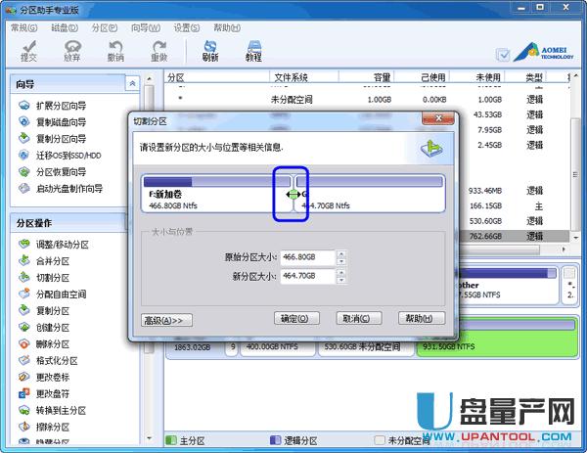The height and width of the screenshot is (453, 587).
Task: Click the 提交 (Apply) toolbar icon
Action: point(28,50)
